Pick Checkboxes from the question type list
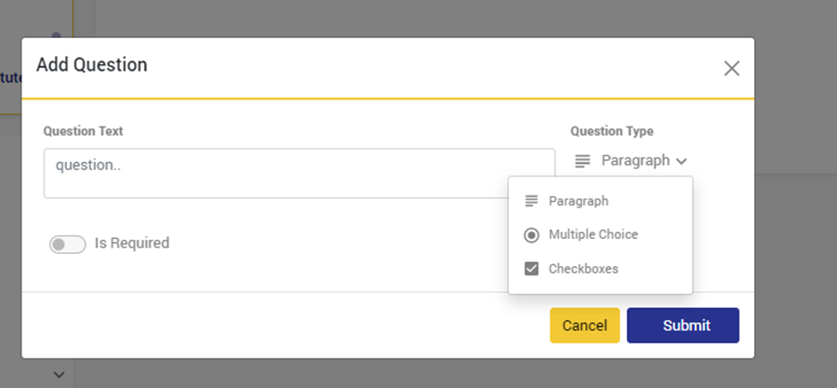 coord(583,269)
